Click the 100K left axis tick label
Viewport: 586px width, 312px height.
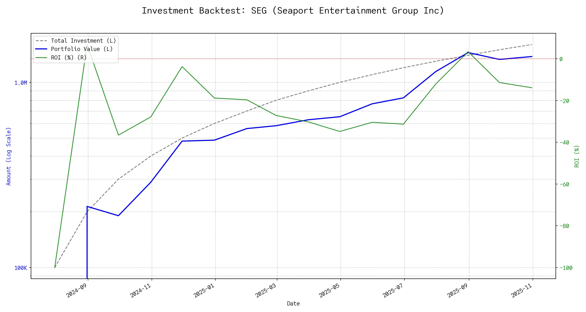tap(21, 268)
